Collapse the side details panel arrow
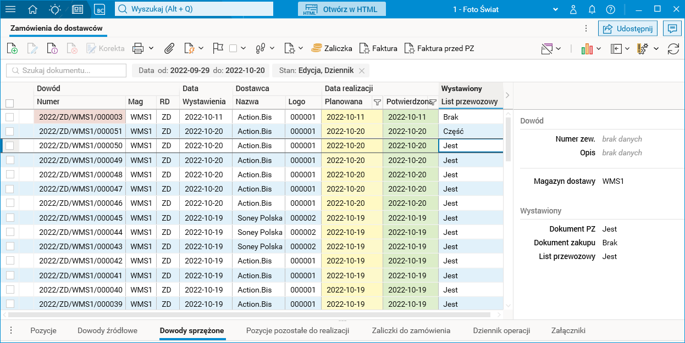This screenshot has height=343, width=685. (x=507, y=95)
